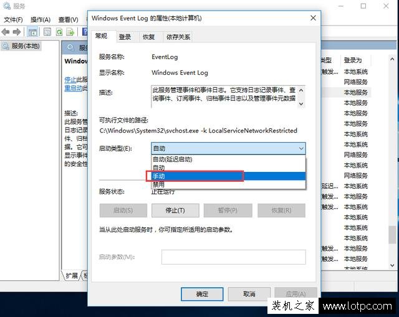Click the 停止 link in Services panel
This screenshot has height=317, width=399.
click(70, 80)
